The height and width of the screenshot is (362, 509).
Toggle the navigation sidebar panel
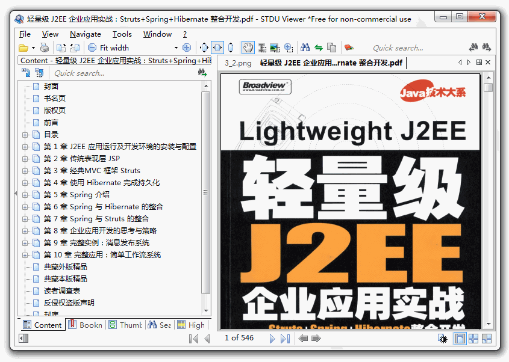(23, 339)
